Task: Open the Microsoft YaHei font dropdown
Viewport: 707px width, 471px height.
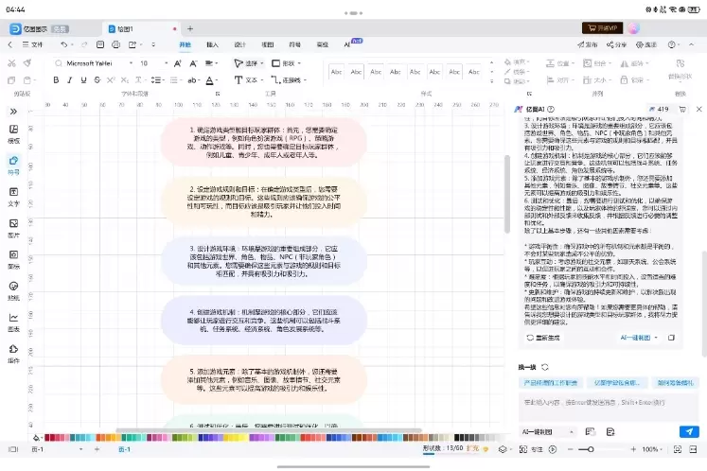Action: [x=95, y=63]
